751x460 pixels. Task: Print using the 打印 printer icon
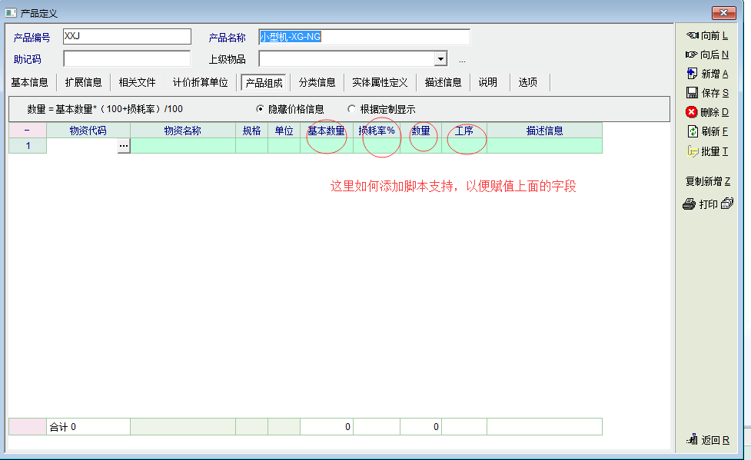690,204
